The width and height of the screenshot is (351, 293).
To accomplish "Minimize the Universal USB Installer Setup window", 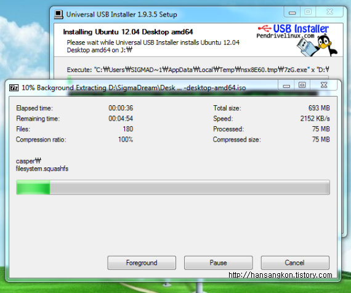I will coord(292,12).
